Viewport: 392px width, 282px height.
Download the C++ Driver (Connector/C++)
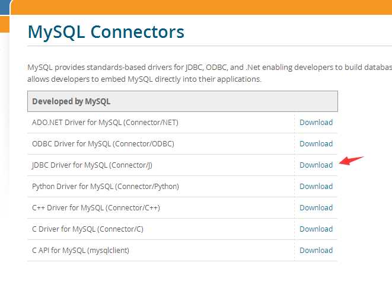pyautogui.click(x=316, y=207)
